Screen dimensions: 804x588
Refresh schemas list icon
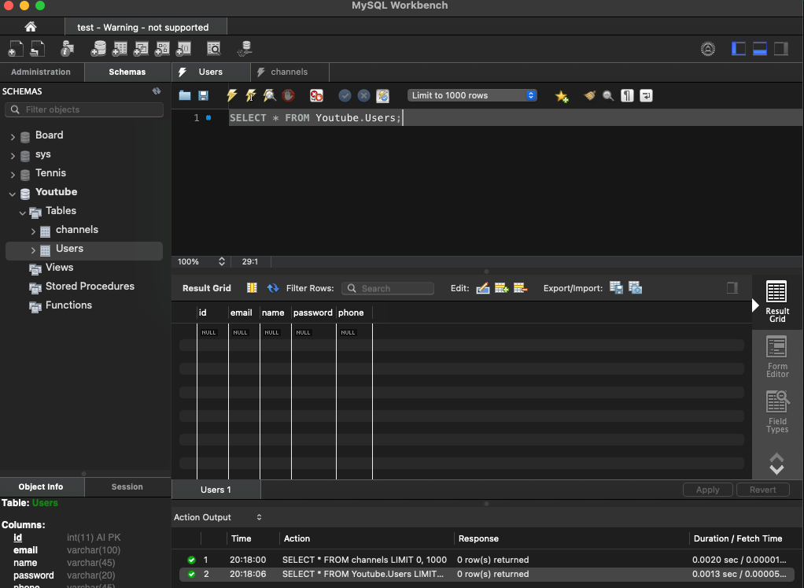coord(157,91)
